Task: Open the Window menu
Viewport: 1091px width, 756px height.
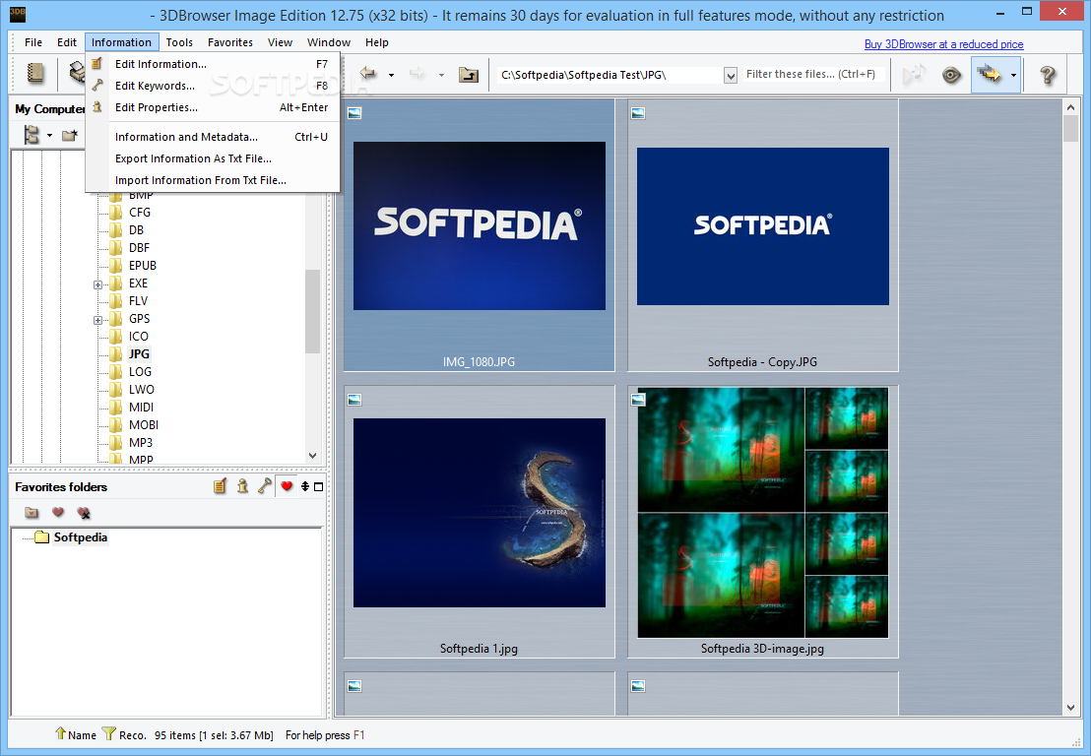Action: coord(329,42)
